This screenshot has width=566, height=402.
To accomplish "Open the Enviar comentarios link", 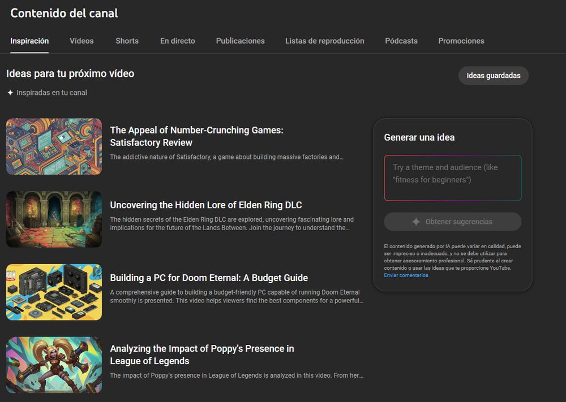I will [x=406, y=275].
